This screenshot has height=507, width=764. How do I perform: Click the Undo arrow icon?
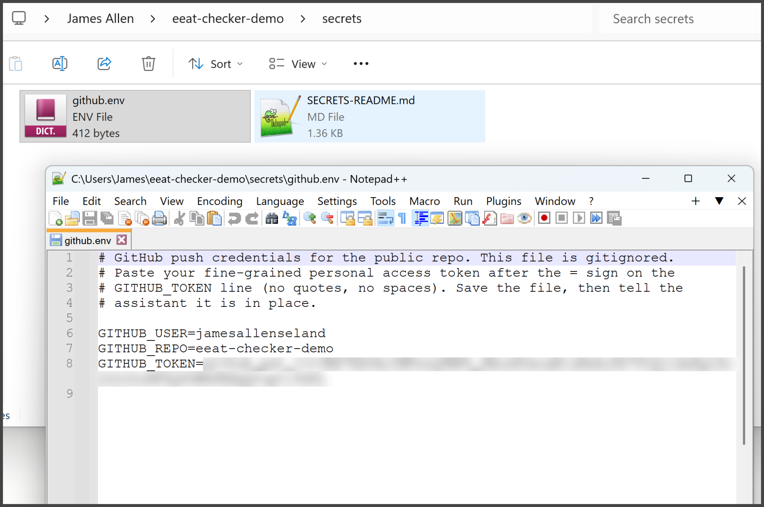(x=234, y=218)
